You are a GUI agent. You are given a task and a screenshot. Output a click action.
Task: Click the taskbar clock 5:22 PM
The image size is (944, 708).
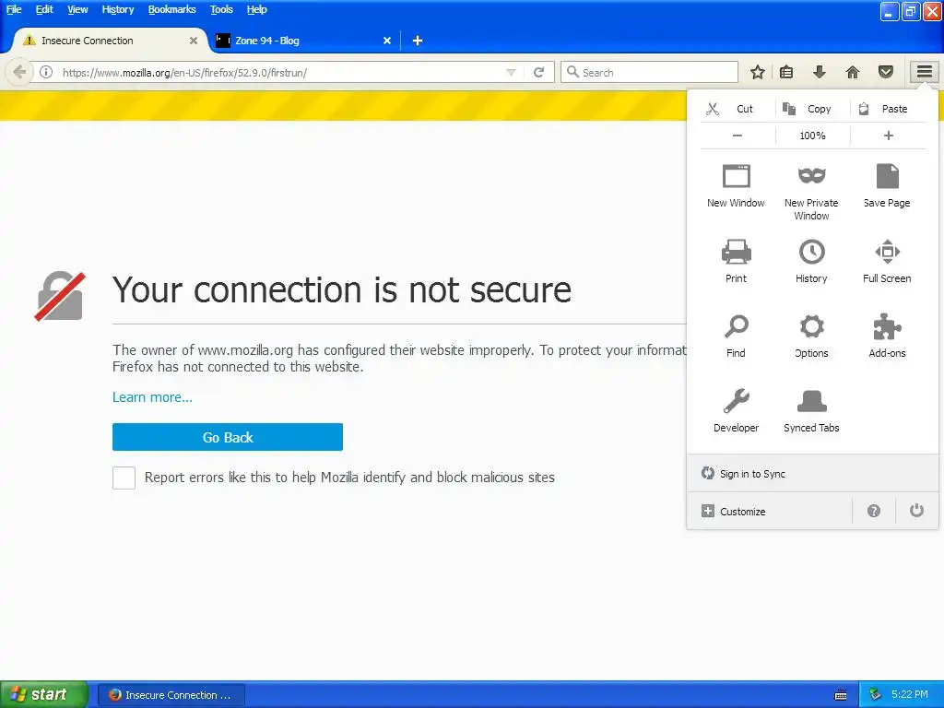[x=910, y=694]
